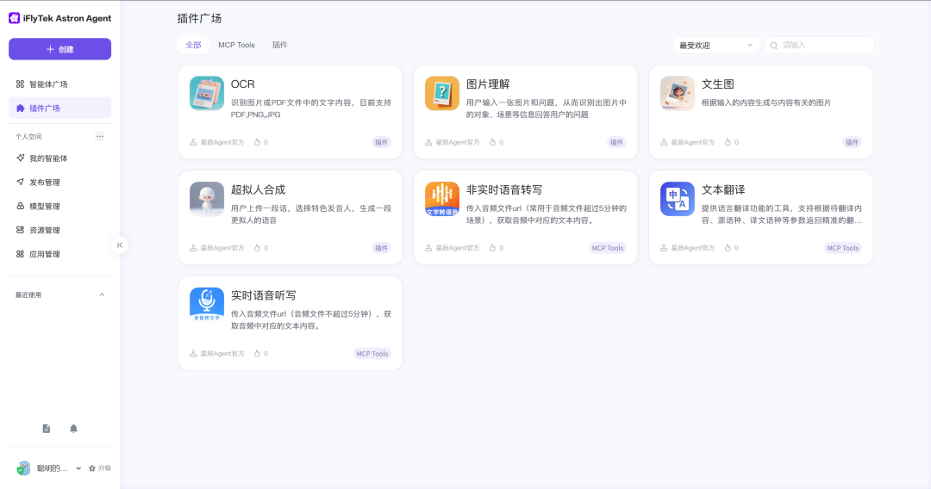Image resolution: width=931 pixels, height=489 pixels.
Task: Click MCP Tools tag on 文本翻译 card
Action: pos(842,248)
